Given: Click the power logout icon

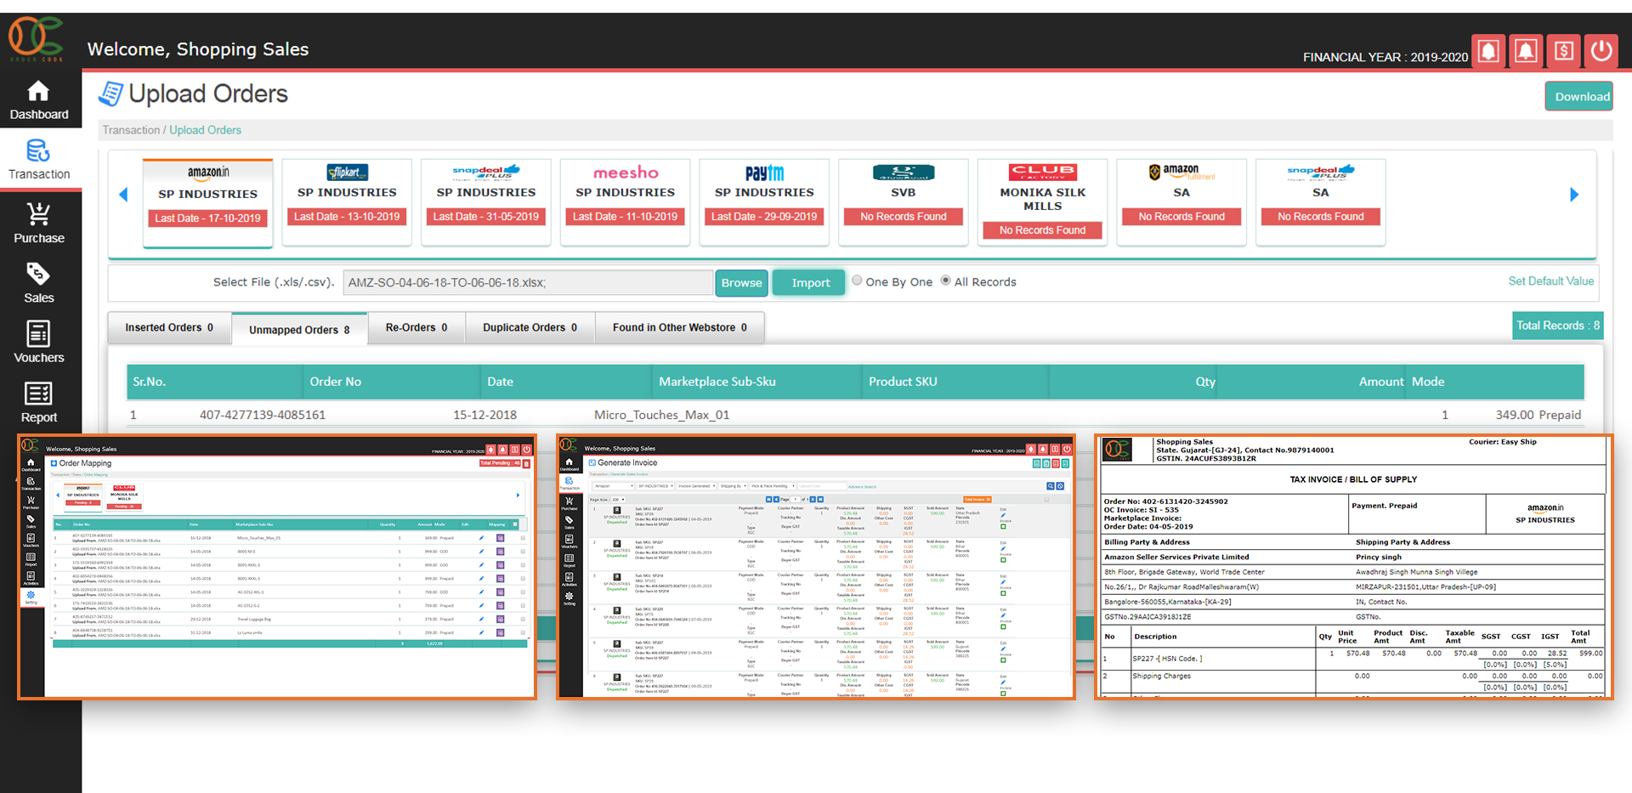Looking at the screenshot, I should point(1601,51).
